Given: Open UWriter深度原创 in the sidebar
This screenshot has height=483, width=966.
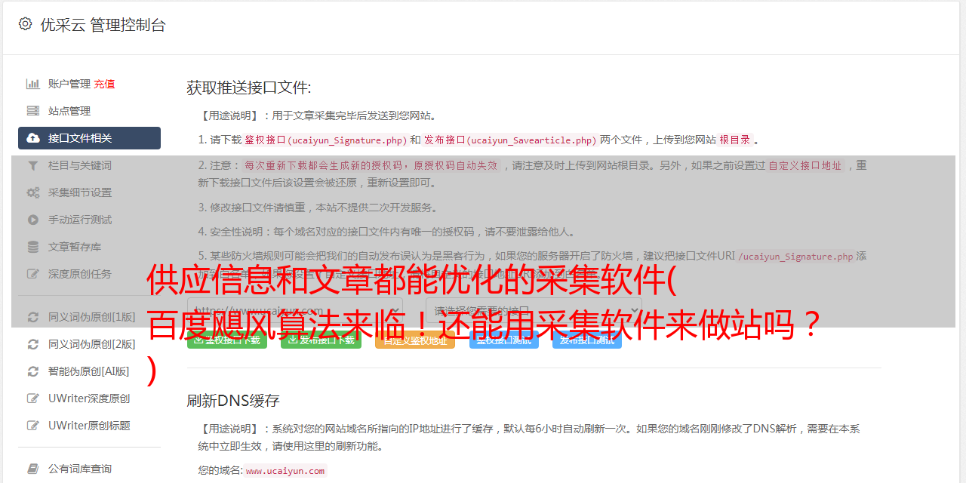Looking at the screenshot, I should pyautogui.click(x=89, y=398).
